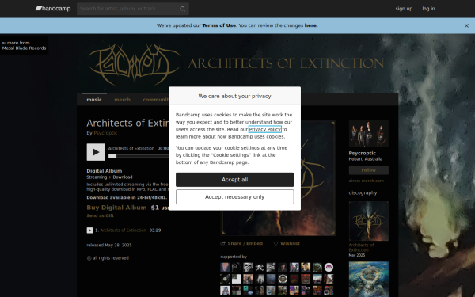
Task: Open the Terms of Use link in banner
Action: [x=219, y=25]
